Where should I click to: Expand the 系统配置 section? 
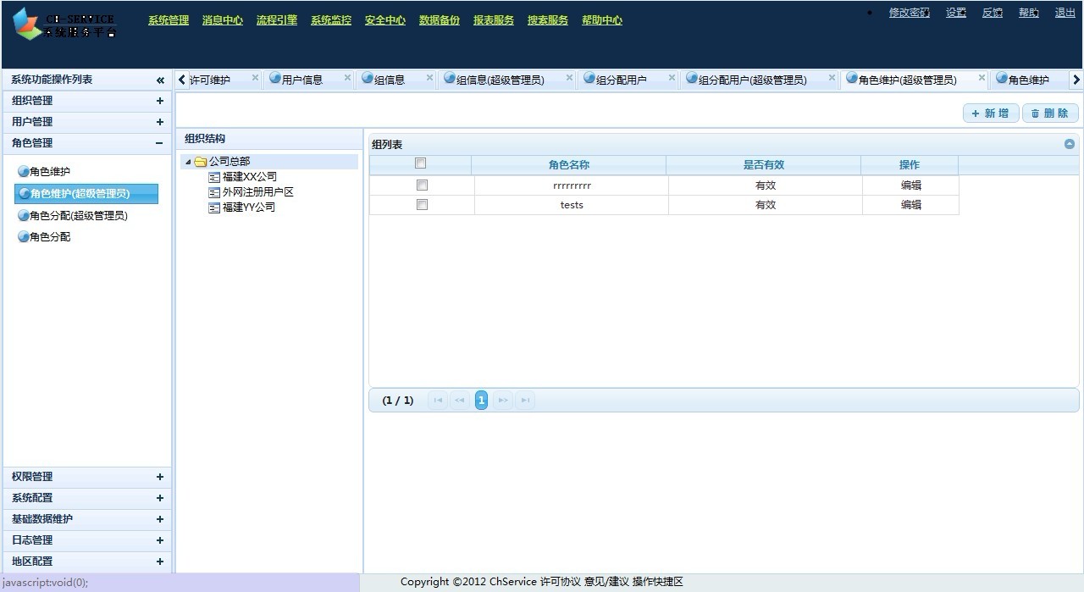160,498
